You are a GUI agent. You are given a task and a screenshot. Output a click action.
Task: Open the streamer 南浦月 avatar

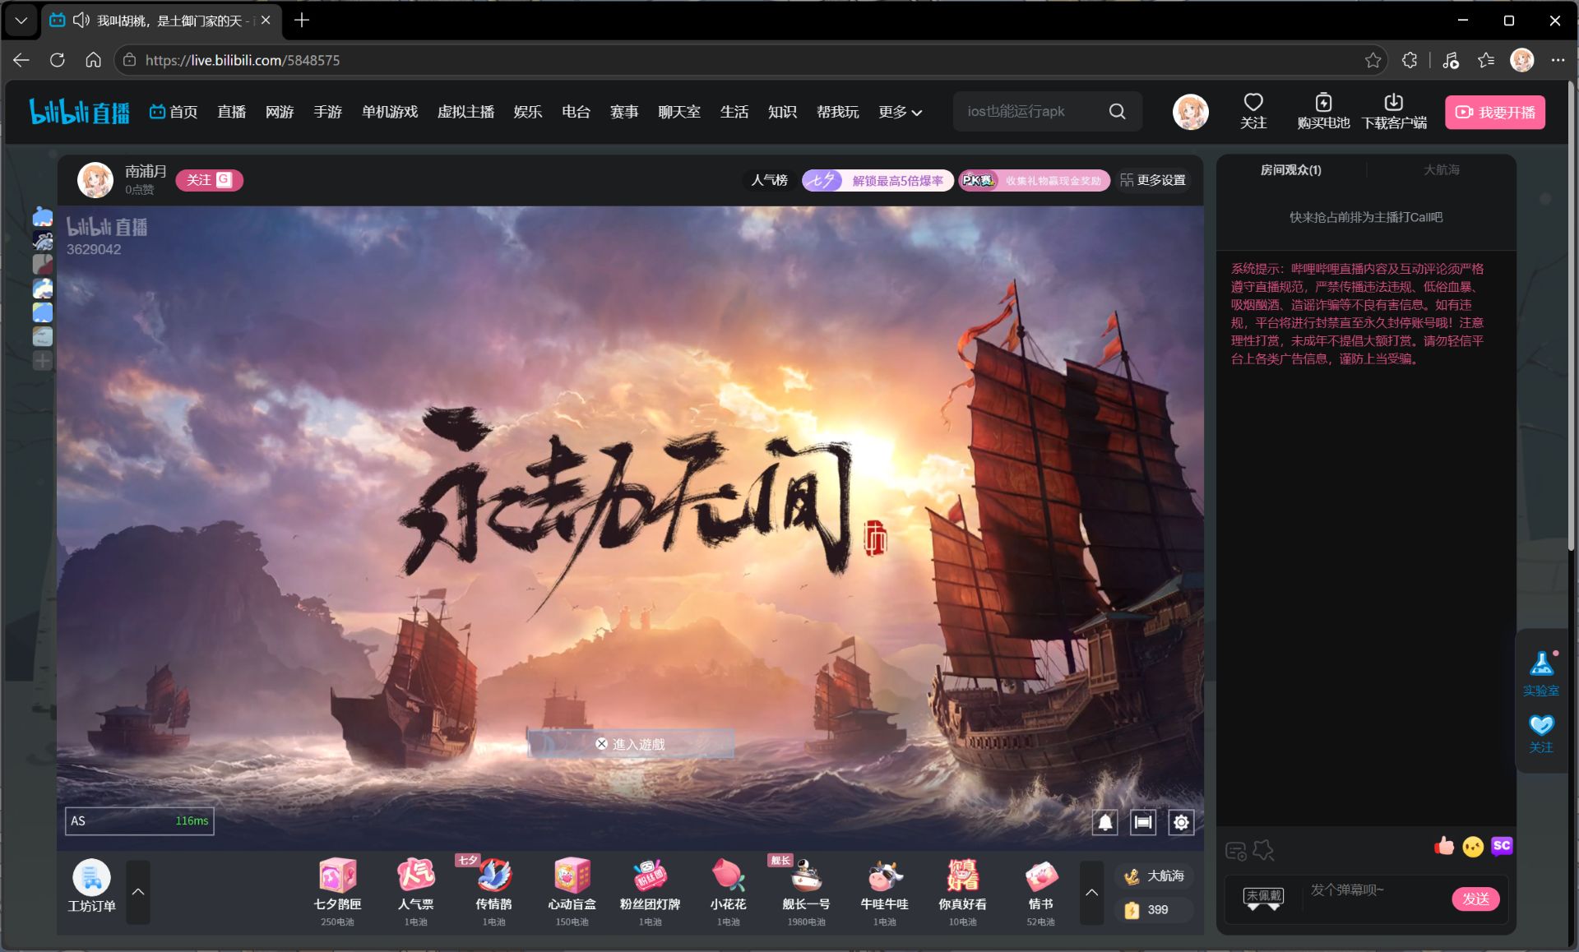[x=95, y=180]
